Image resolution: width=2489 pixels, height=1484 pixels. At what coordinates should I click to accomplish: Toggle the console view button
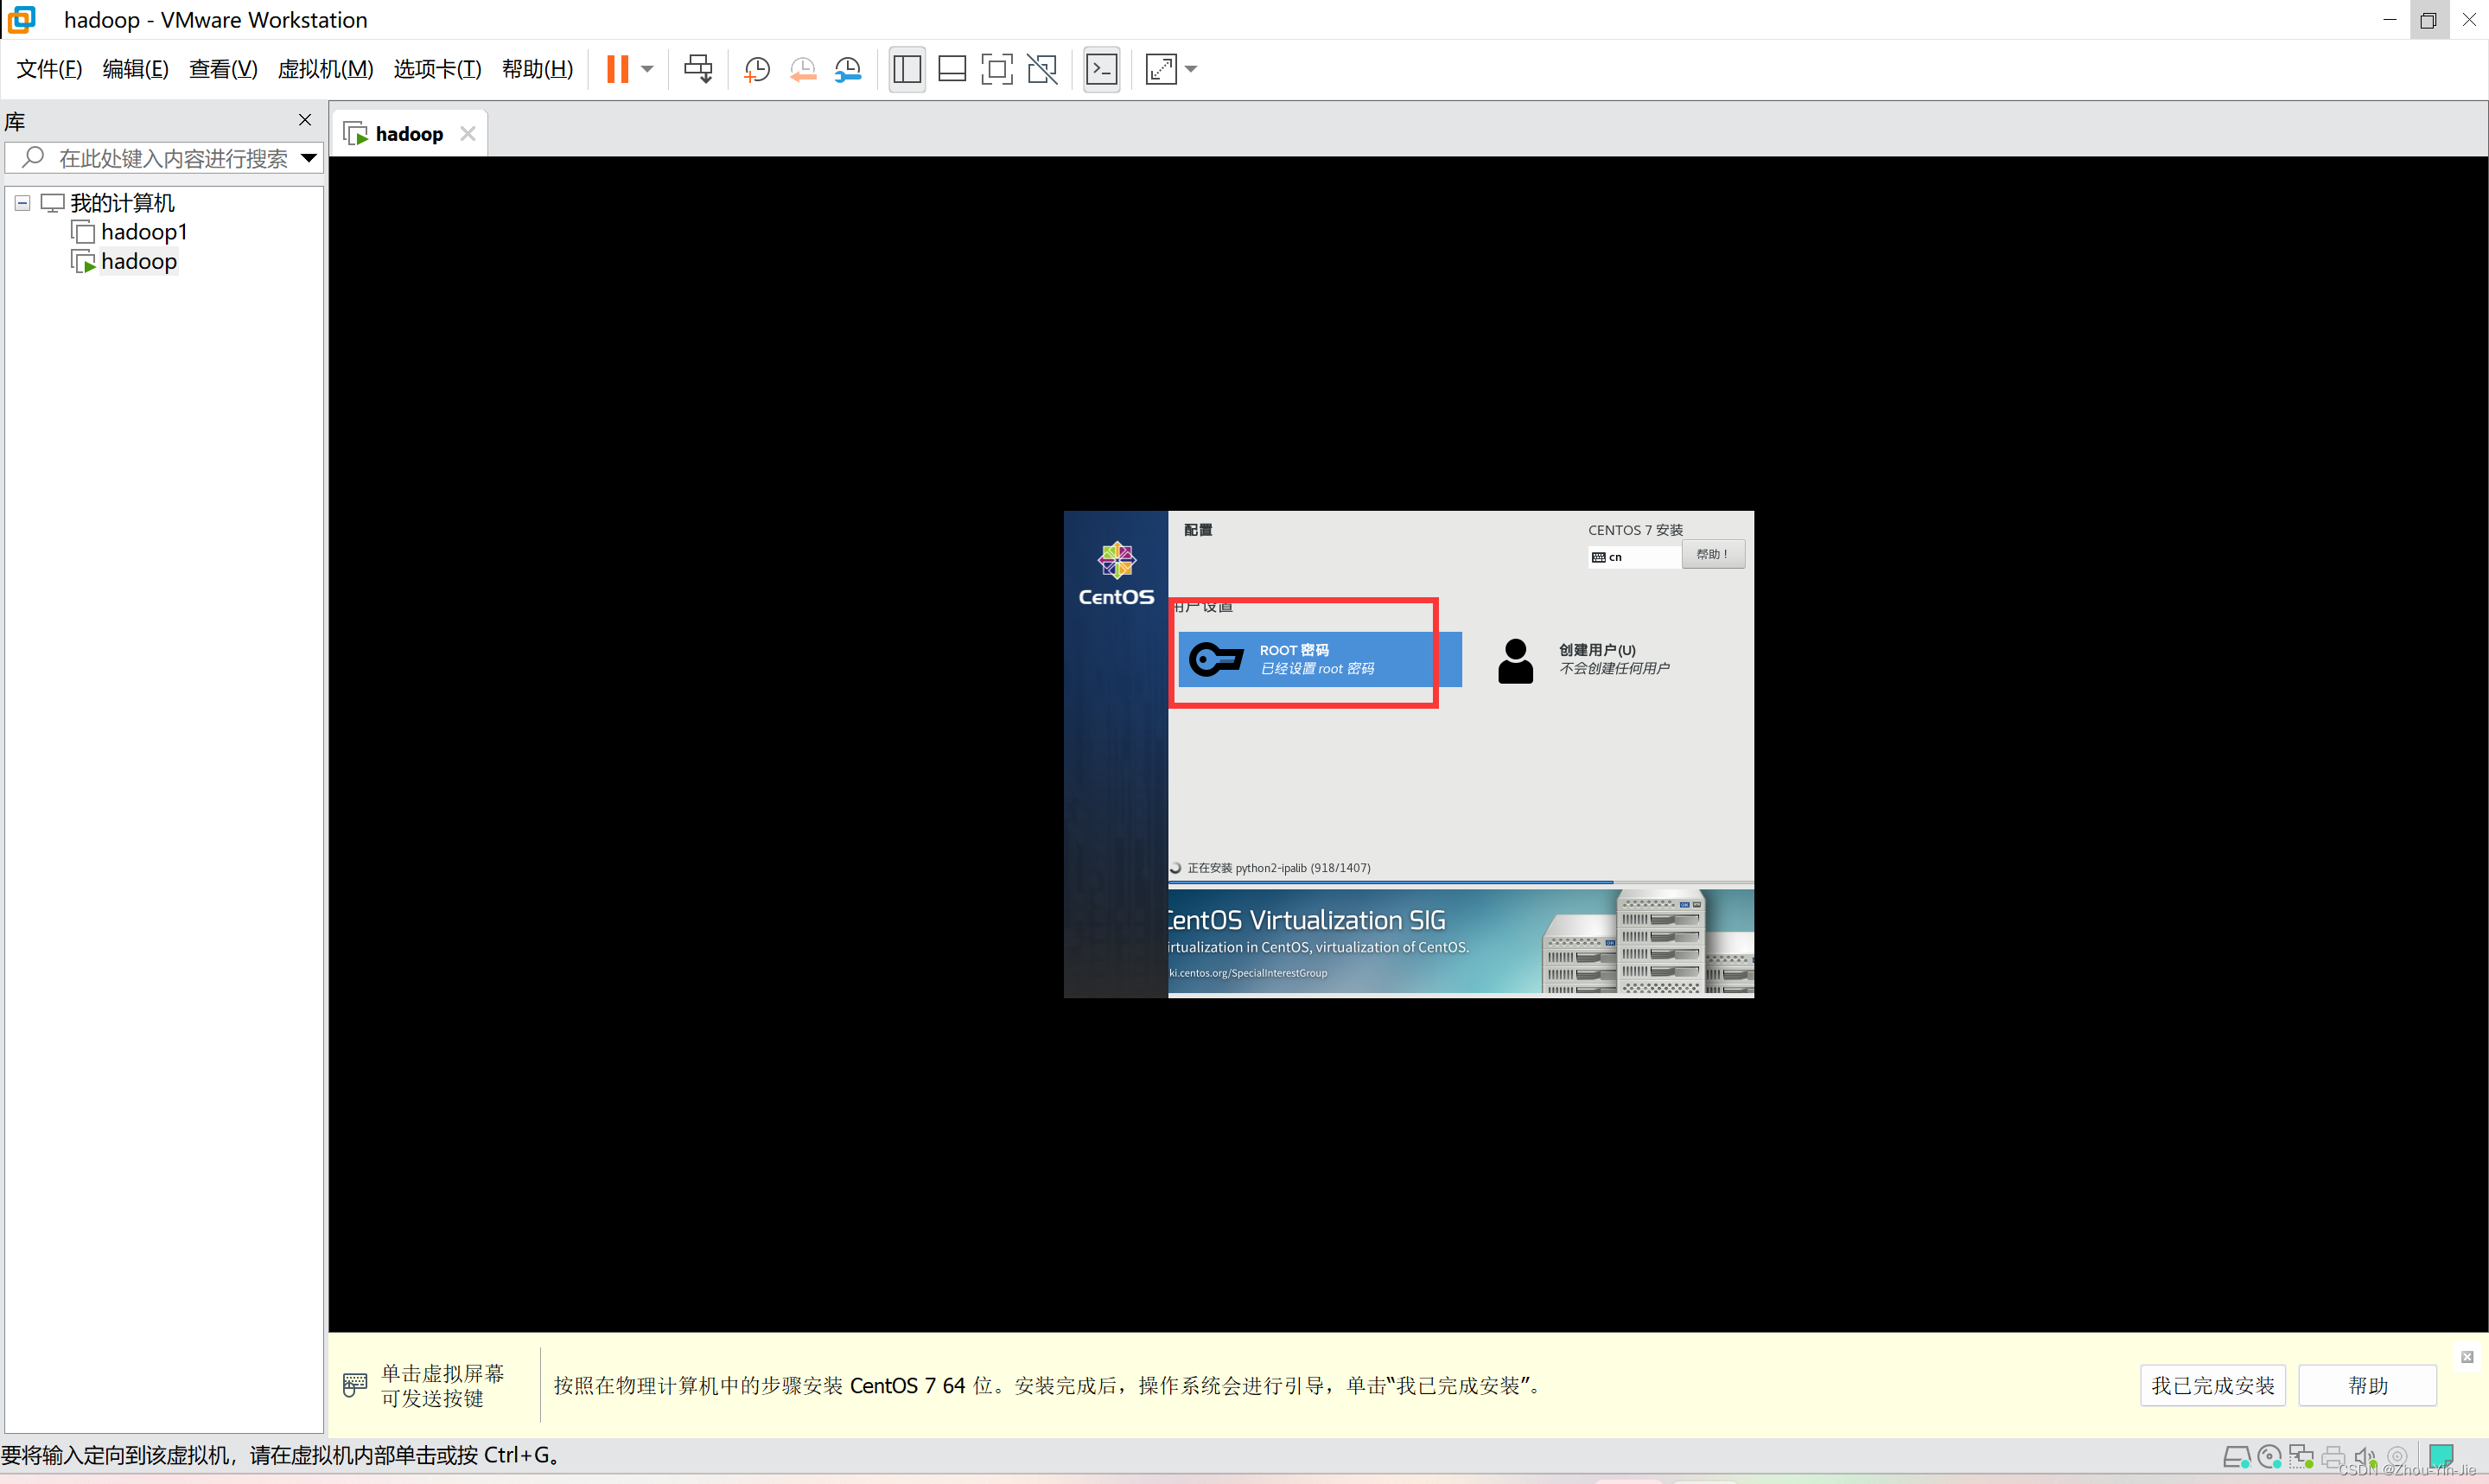(x=1102, y=69)
